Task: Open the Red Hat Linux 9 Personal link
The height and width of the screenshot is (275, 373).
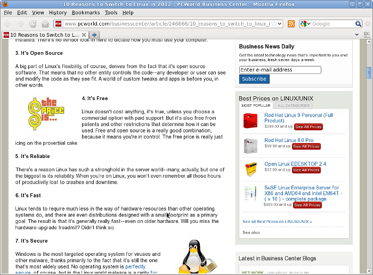Action: coord(298,118)
